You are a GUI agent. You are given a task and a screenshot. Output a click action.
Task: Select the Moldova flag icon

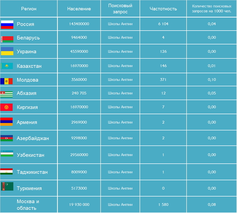click(7, 81)
